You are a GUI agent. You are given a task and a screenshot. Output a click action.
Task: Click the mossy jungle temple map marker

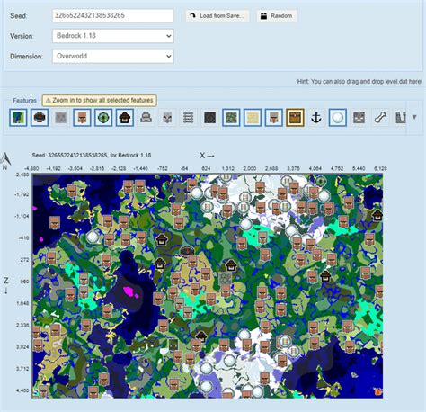click(x=225, y=278)
